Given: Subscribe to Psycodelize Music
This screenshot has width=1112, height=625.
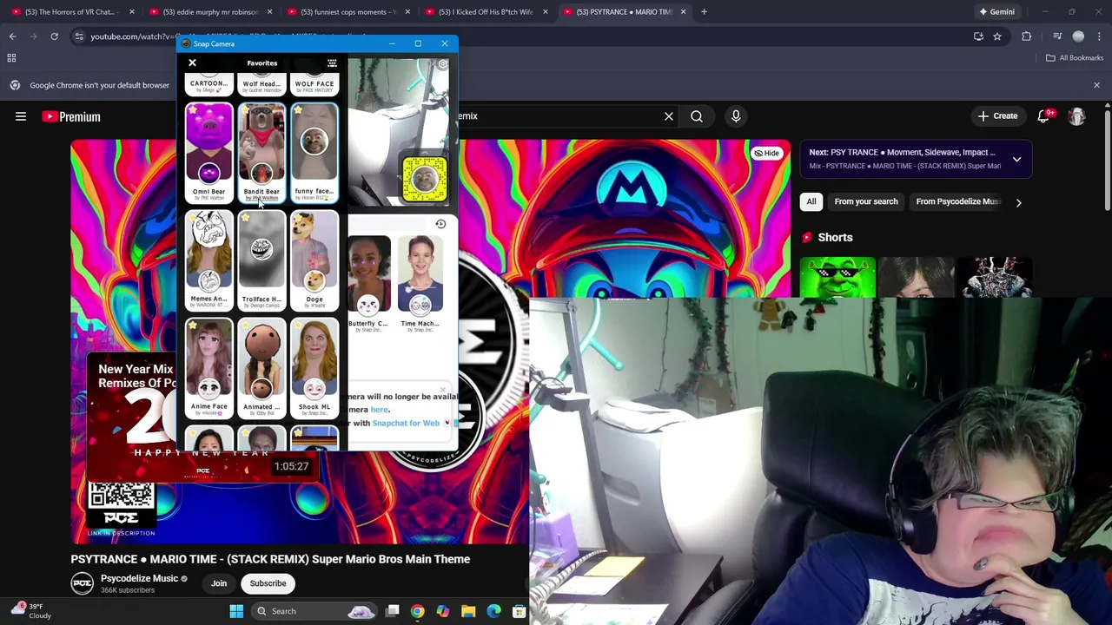Looking at the screenshot, I should (x=268, y=583).
